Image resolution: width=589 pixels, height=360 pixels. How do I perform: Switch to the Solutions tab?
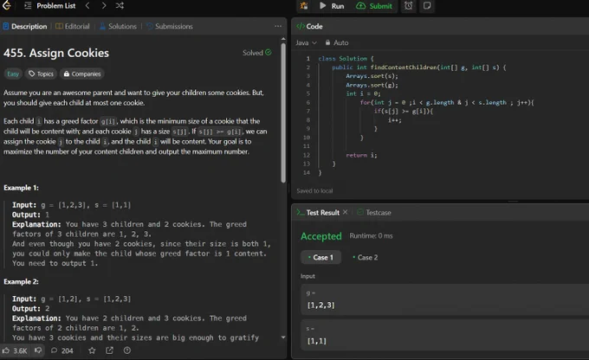tap(118, 26)
